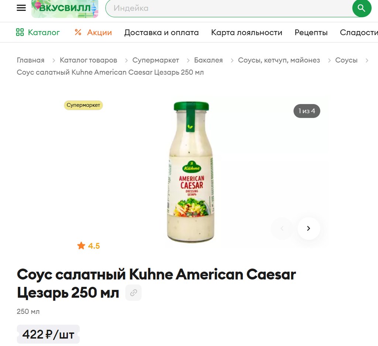
Task: Click the Каталог grid icon
Action: pos(20,32)
